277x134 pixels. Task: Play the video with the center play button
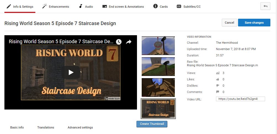(x=71, y=72)
